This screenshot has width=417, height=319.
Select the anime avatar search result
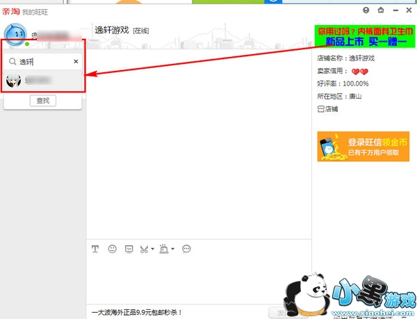point(43,81)
